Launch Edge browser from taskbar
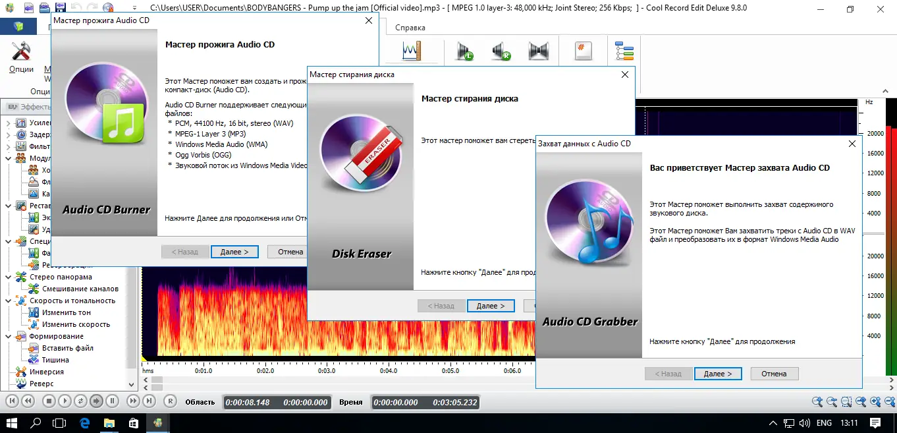The width and height of the screenshot is (897, 433). [85, 422]
